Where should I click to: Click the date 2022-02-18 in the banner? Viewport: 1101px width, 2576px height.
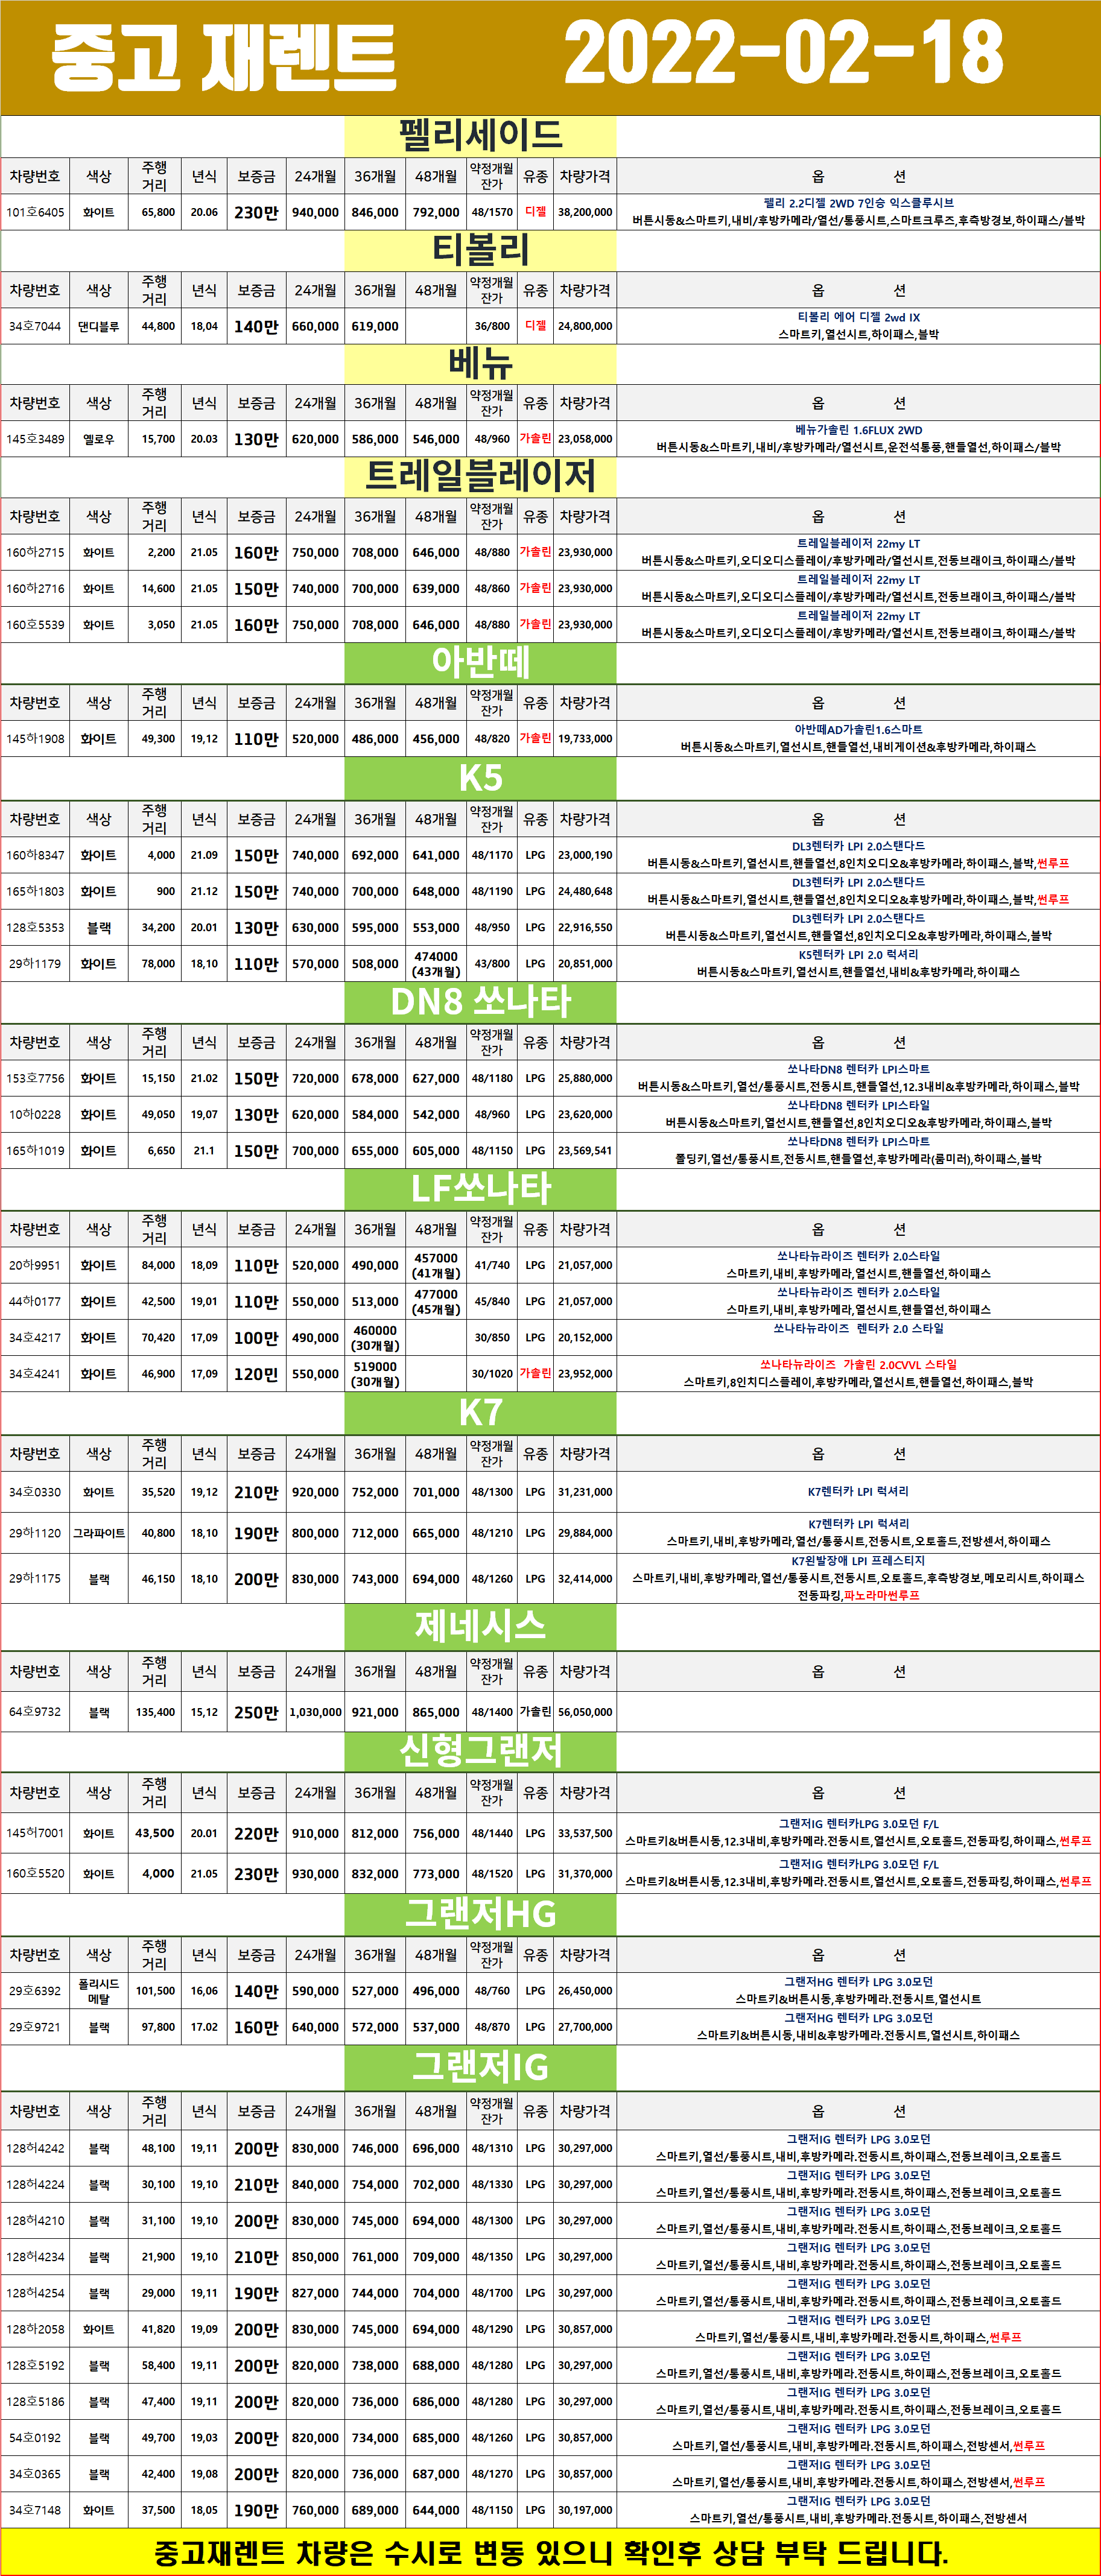[783, 55]
